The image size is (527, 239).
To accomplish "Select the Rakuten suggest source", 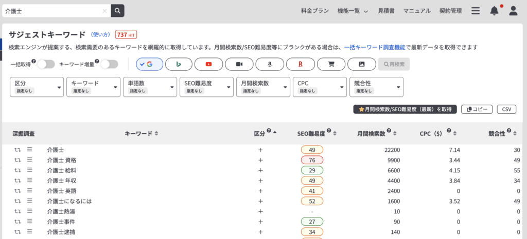I will (x=300, y=64).
